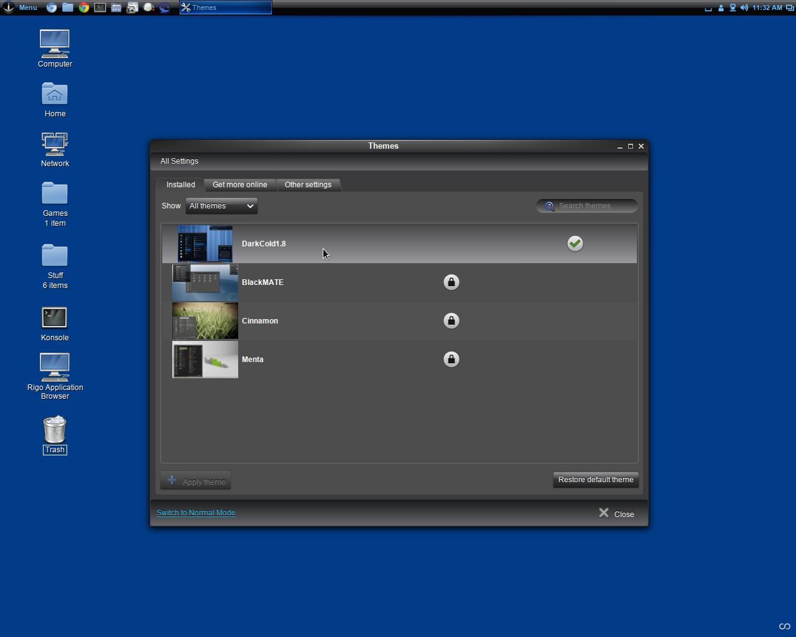796x637 pixels.
Task: Open the volume control in the system tray
Action: pos(744,7)
